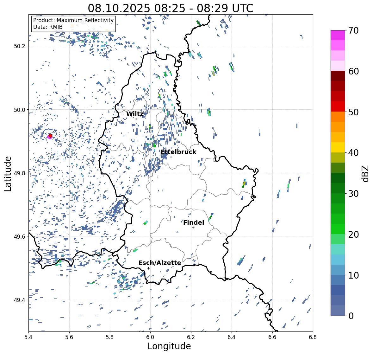Click the bright red colorbar segment above 50
Screen dimensions: 373x354
[338, 106]
